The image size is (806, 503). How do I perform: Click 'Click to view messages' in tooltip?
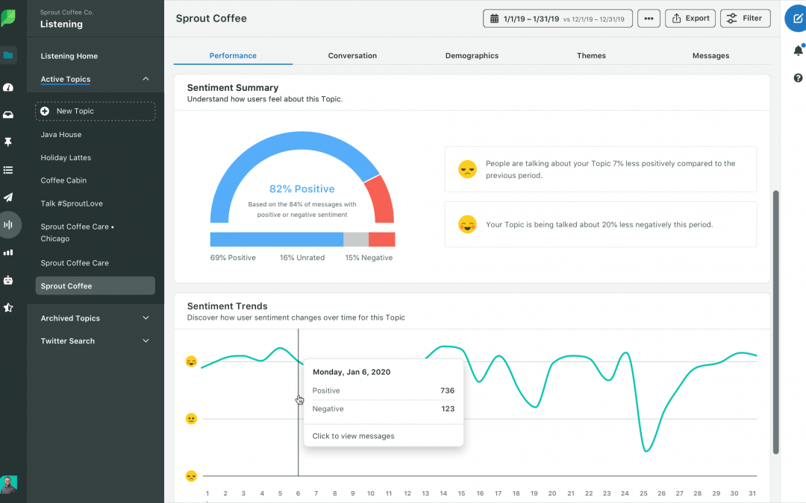(353, 436)
